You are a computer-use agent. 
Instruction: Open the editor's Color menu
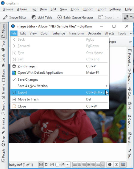44,33
